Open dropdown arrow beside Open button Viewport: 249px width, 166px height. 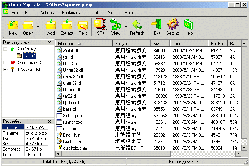38,27
